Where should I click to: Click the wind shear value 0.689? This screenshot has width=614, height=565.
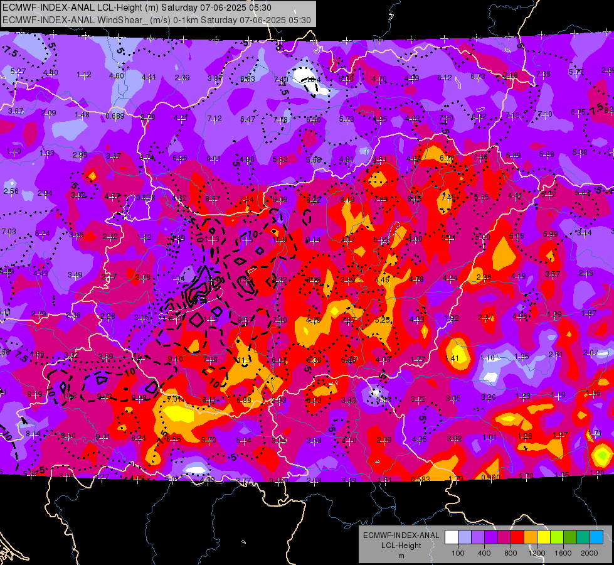[x=115, y=116]
